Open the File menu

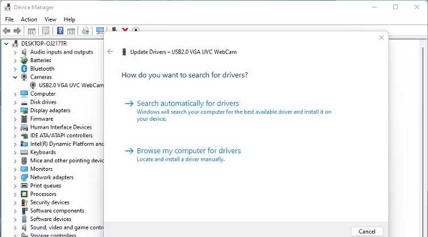click(x=9, y=19)
